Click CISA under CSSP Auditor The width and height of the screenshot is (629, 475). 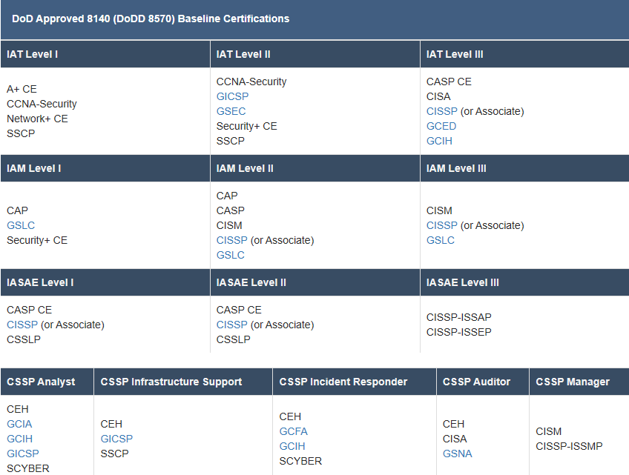(x=455, y=439)
